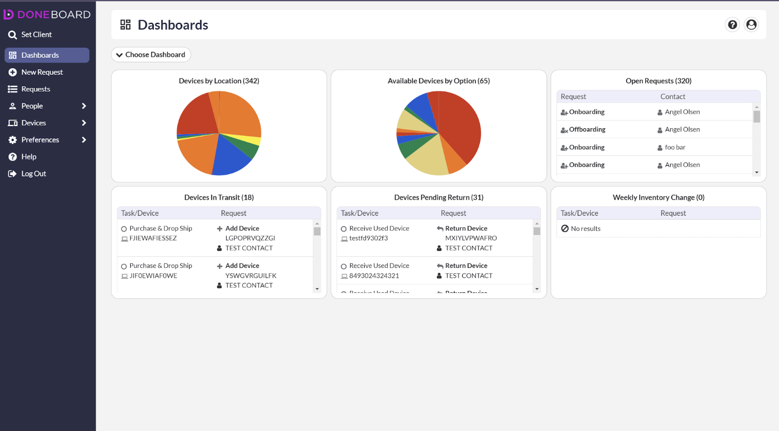Click the Set Client search icon
The height and width of the screenshot is (431, 779).
click(x=13, y=35)
